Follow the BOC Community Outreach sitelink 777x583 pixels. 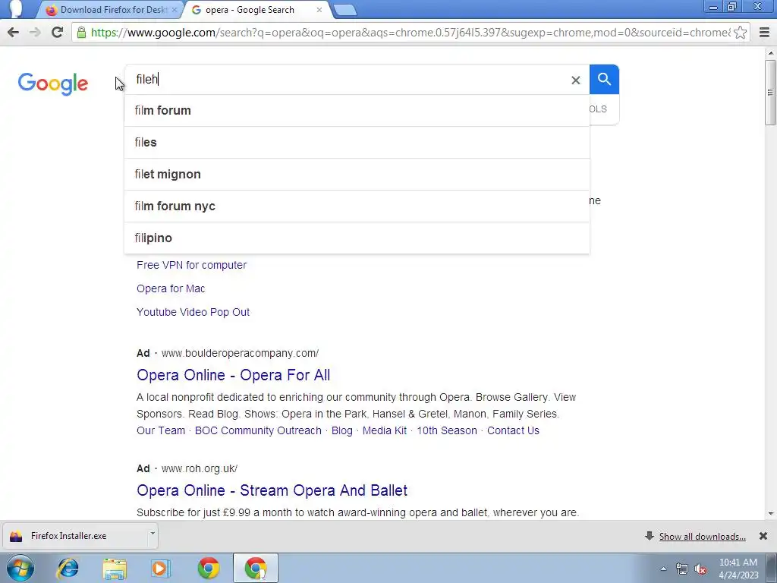click(x=258, y=430)
